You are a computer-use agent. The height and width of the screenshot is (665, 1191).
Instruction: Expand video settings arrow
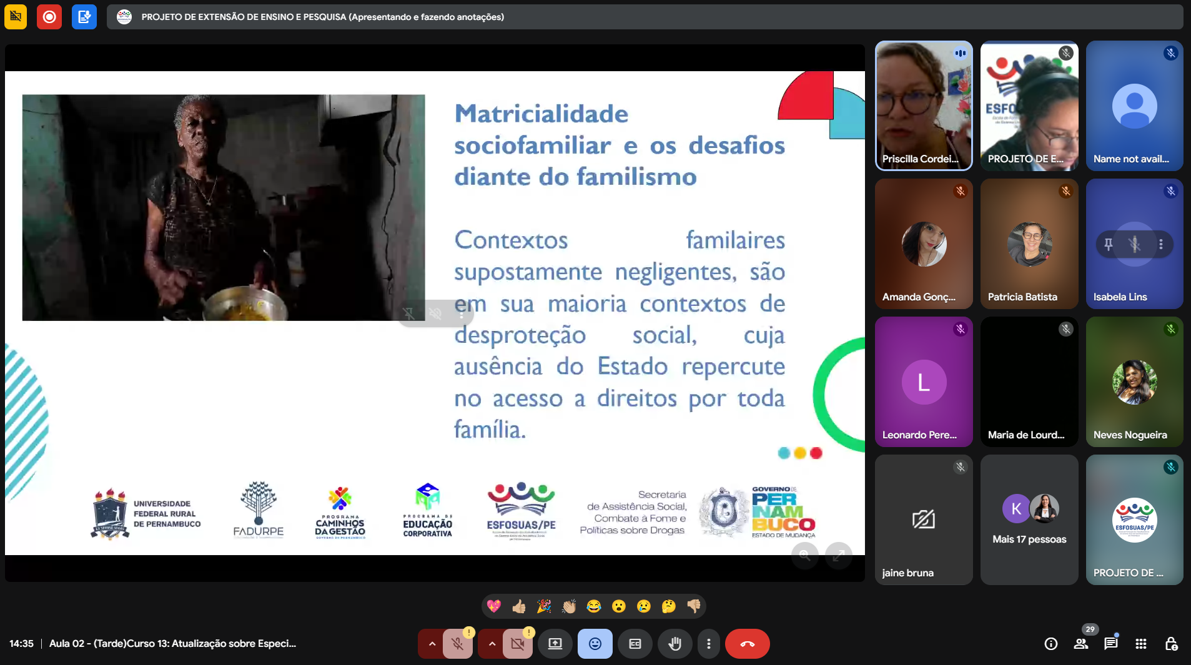(492, 644)
